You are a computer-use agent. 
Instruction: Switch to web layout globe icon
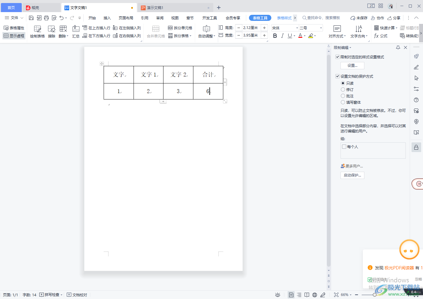[x=315, y=295]
